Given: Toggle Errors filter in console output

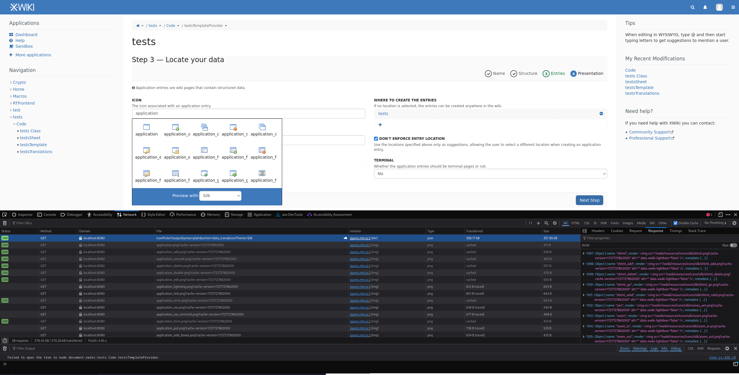Looking at the screenshot, I should point(625,348).
